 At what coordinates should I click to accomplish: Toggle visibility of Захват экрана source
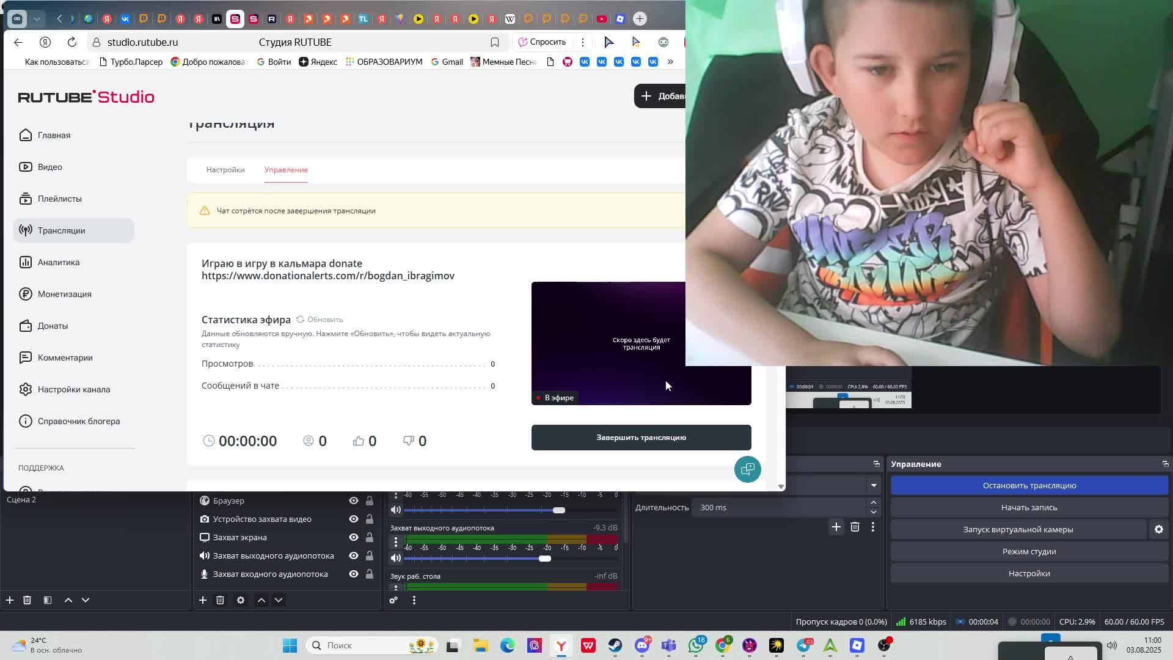353,537
